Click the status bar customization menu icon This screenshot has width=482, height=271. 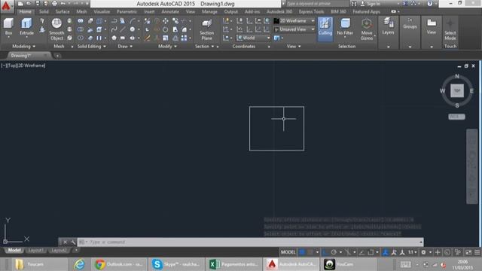click(x=477, y=252)
